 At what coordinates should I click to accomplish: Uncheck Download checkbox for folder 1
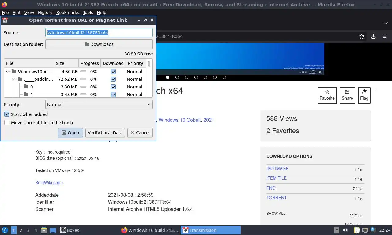coord(113,95)
